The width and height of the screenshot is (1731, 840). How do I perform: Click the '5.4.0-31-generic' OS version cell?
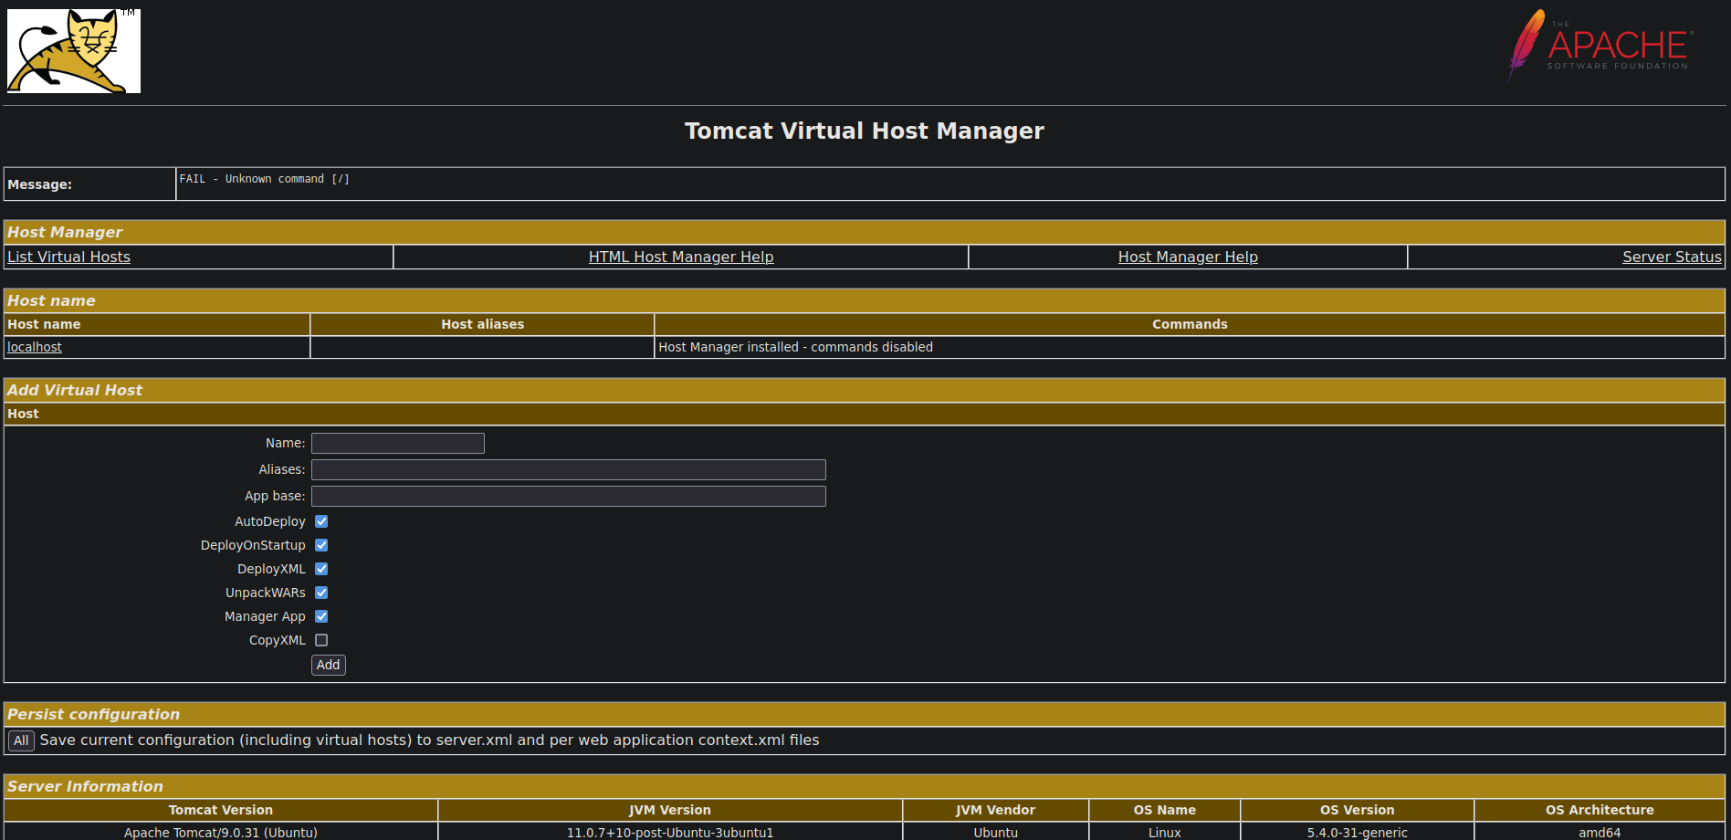[1357, 832]
